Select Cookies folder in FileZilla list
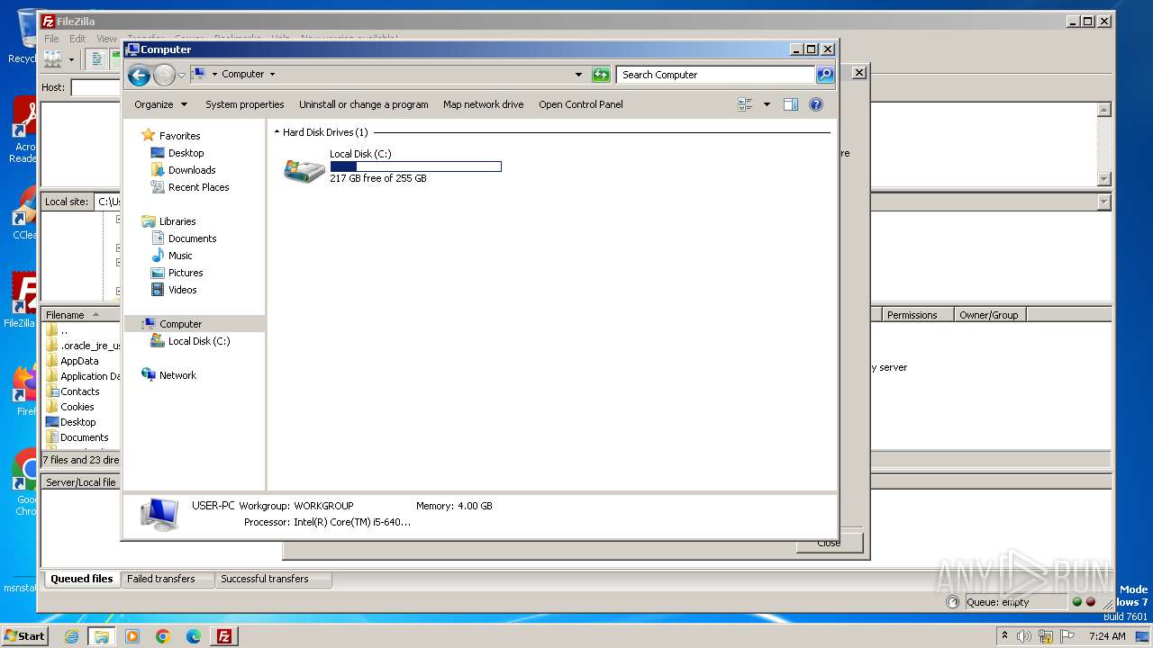This screenshot has width=1153, height=648. pos(77,407)
